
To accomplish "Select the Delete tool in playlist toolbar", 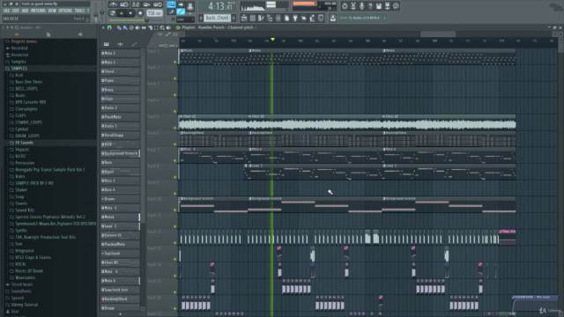I will coord(131,27).
